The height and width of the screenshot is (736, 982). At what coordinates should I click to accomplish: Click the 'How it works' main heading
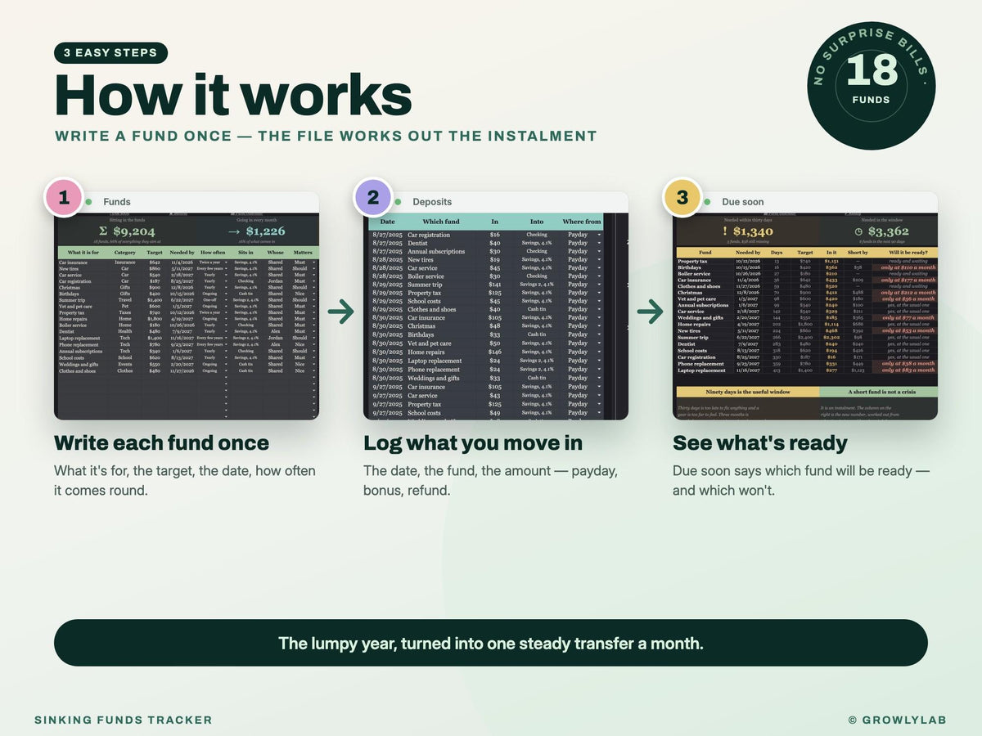(233, 94)
